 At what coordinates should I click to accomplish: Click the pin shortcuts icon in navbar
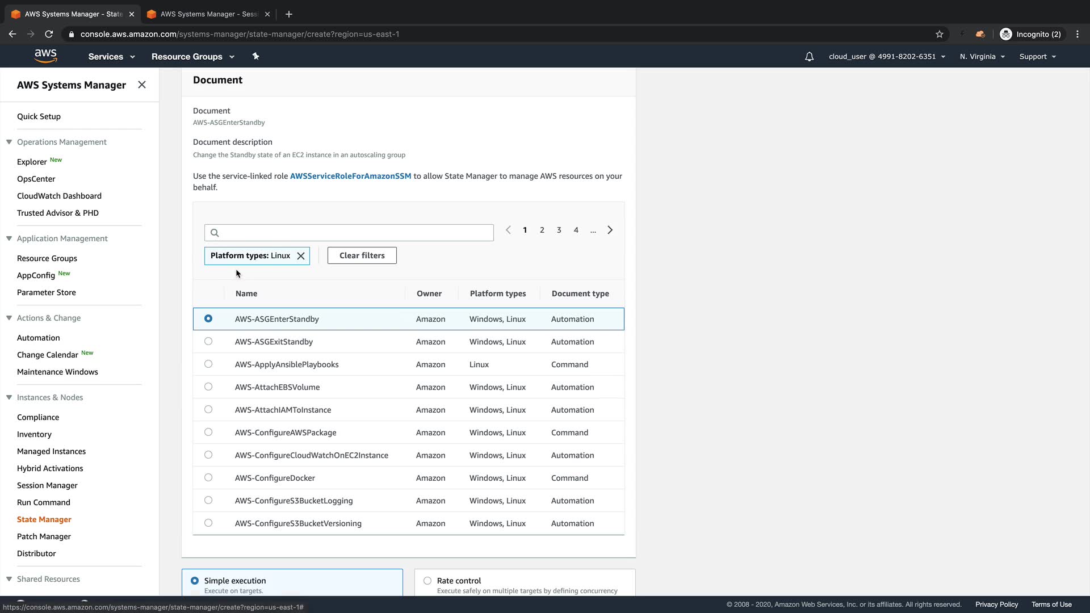click(x=255, y=56)
